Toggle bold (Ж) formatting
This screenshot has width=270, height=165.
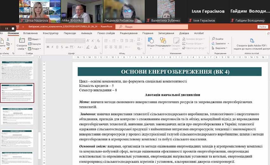coord(48,48)
